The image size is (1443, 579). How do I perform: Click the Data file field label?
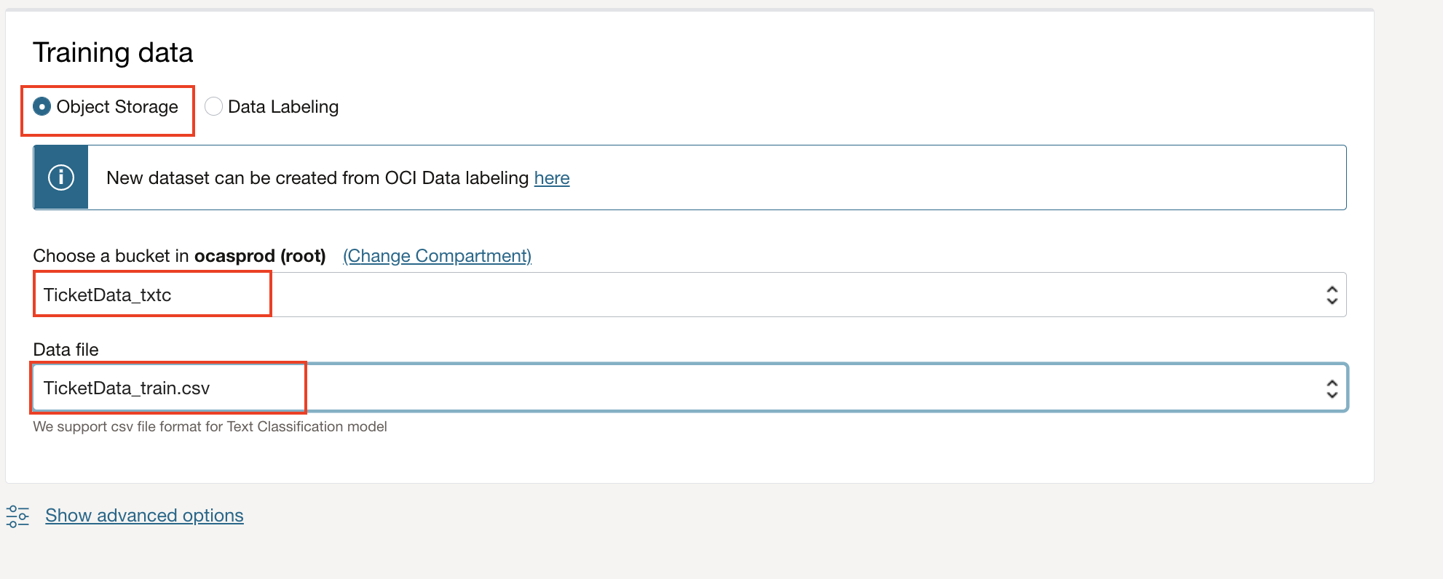(66, 350)
